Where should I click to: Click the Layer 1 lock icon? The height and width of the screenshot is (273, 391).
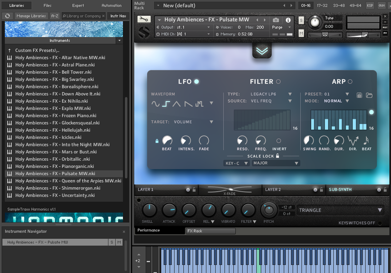[x=194, y=190]
